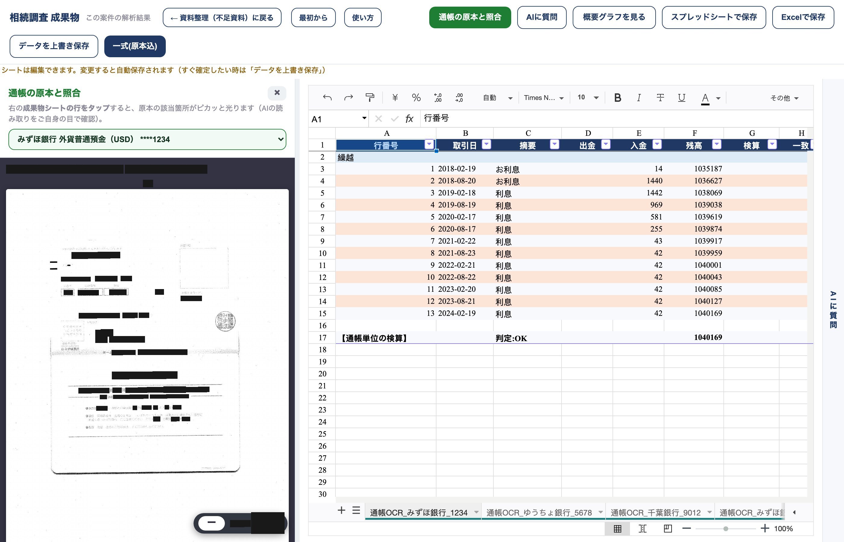844x542 pixels.
Task: Export with Excelで保存
Action: (803, 17)
